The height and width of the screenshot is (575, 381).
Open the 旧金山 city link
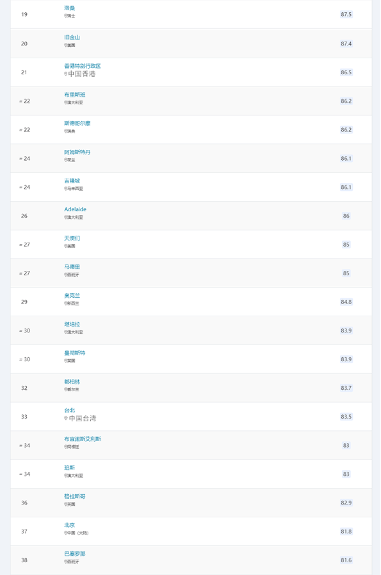72,37
